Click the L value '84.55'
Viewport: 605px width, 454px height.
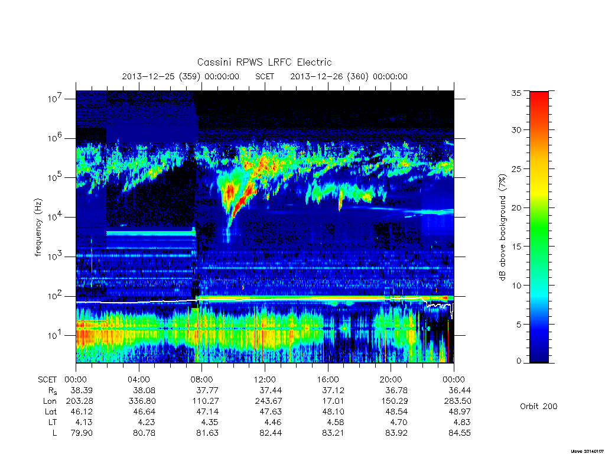coord(460,433)
